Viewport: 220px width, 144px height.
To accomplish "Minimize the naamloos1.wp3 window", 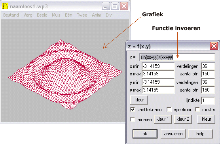I will tap(106, 6).
